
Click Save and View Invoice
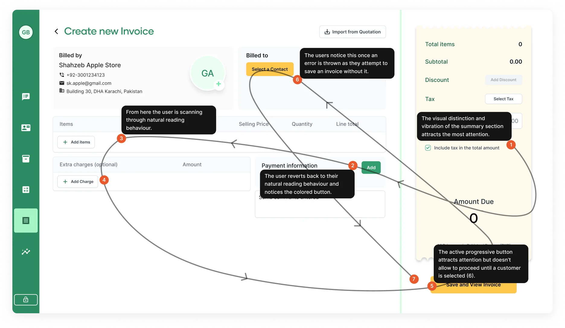tap(474, 285)
